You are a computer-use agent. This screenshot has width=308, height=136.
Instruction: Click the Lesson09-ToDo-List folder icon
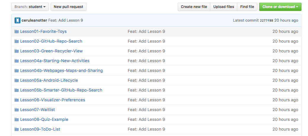pyautogui.click(x=17, y=129)
